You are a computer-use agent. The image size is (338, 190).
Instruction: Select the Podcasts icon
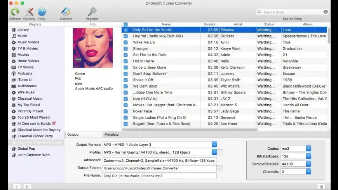coord(14,74)
